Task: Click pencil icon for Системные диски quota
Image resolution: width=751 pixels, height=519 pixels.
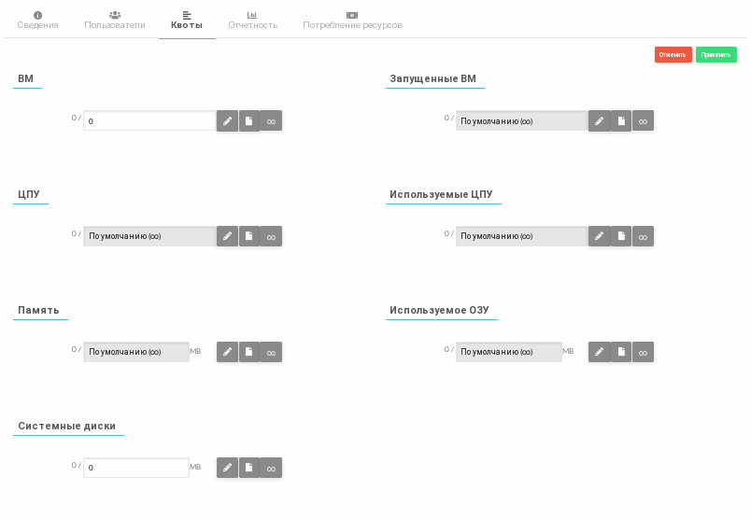Action: [227, 468]
